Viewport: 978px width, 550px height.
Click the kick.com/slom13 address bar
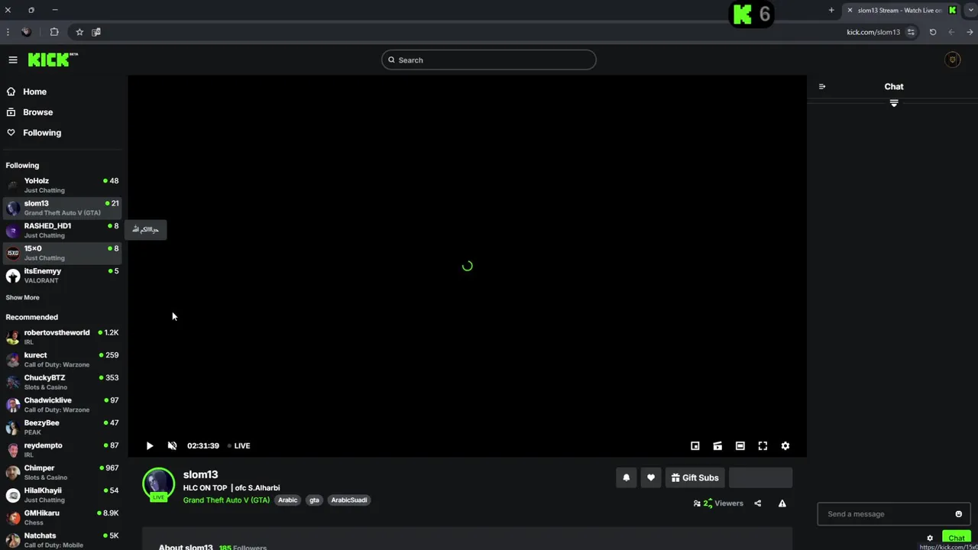click(873, 32)
